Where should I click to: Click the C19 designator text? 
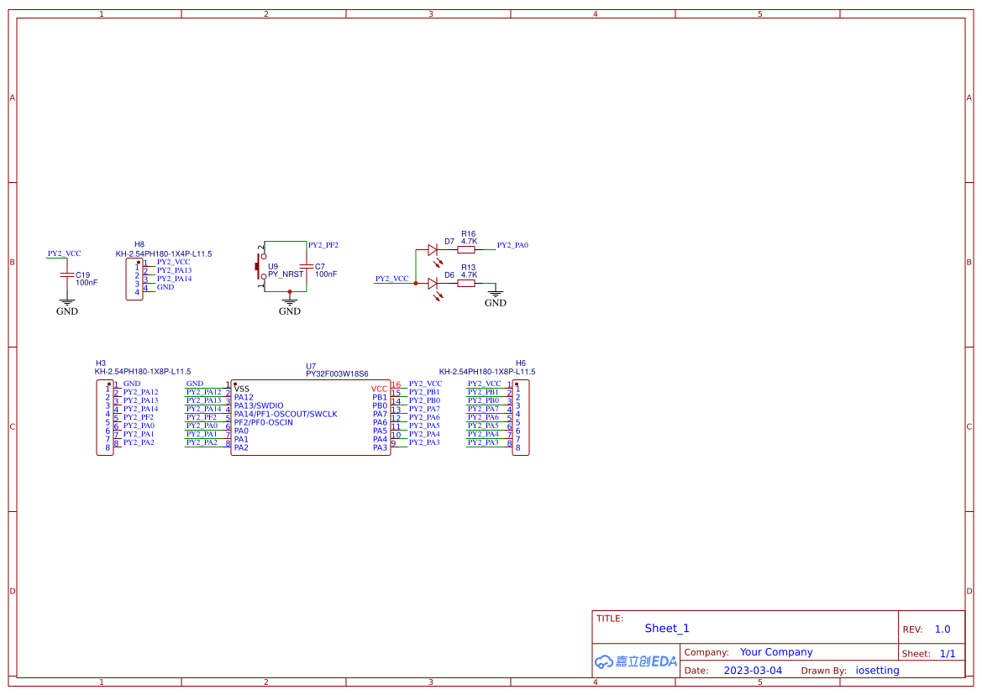click(x=82, y=274)
